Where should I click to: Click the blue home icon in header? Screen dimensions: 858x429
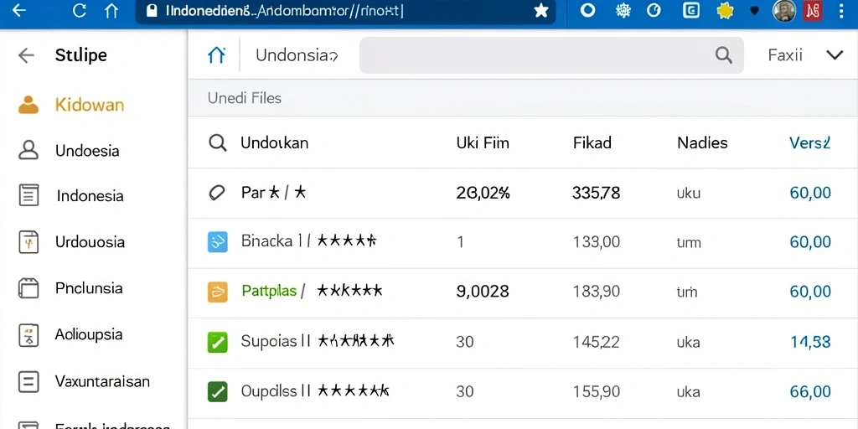pyautogui.click(x=217, y=54)
